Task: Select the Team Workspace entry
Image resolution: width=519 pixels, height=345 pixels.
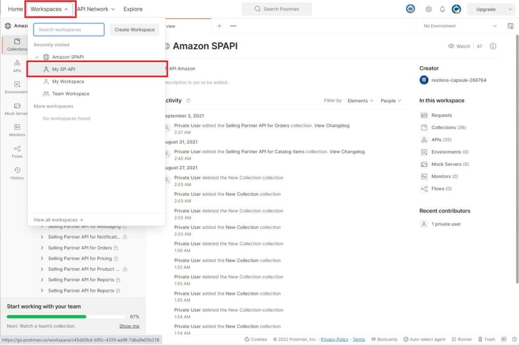Action: 96,94
